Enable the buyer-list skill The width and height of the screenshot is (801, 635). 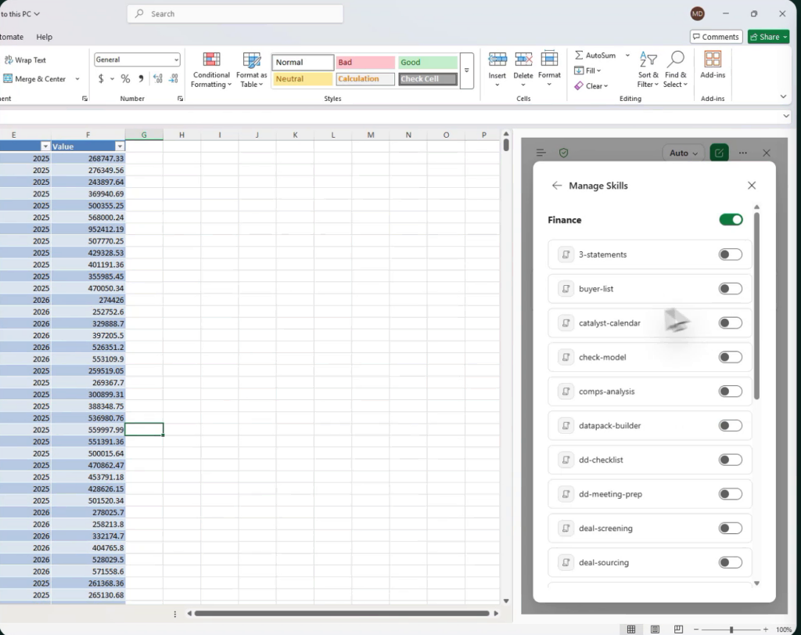click(731, 289)
